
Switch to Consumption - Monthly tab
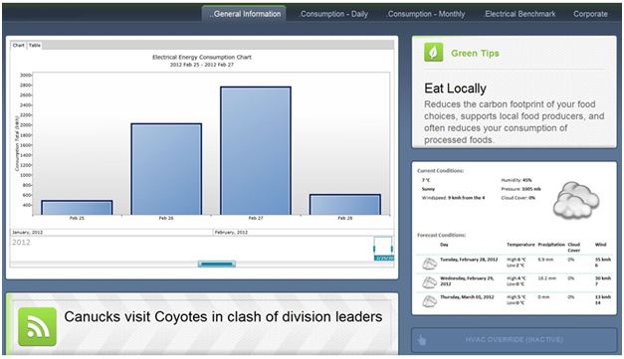click(426, 14)
